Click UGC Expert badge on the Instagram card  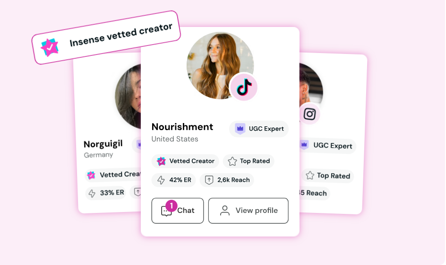[327, 145]
